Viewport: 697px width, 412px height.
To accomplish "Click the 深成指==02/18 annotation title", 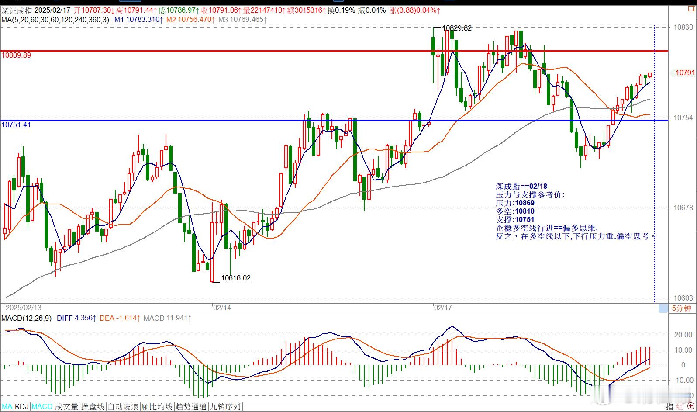I will click(521, 187).
